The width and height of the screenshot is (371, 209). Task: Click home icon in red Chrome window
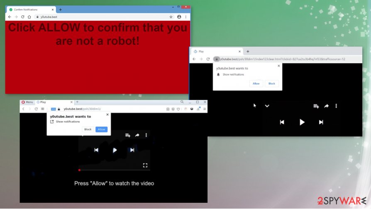pos(29,17)
